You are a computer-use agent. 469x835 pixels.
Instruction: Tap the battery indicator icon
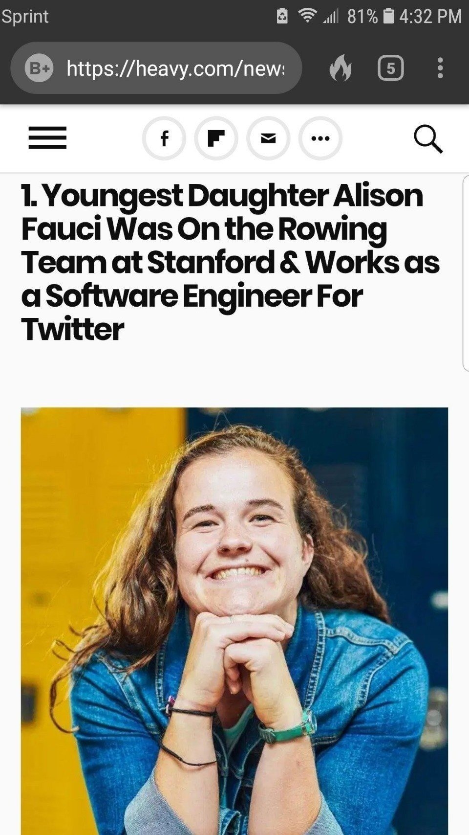pos(388,17)
